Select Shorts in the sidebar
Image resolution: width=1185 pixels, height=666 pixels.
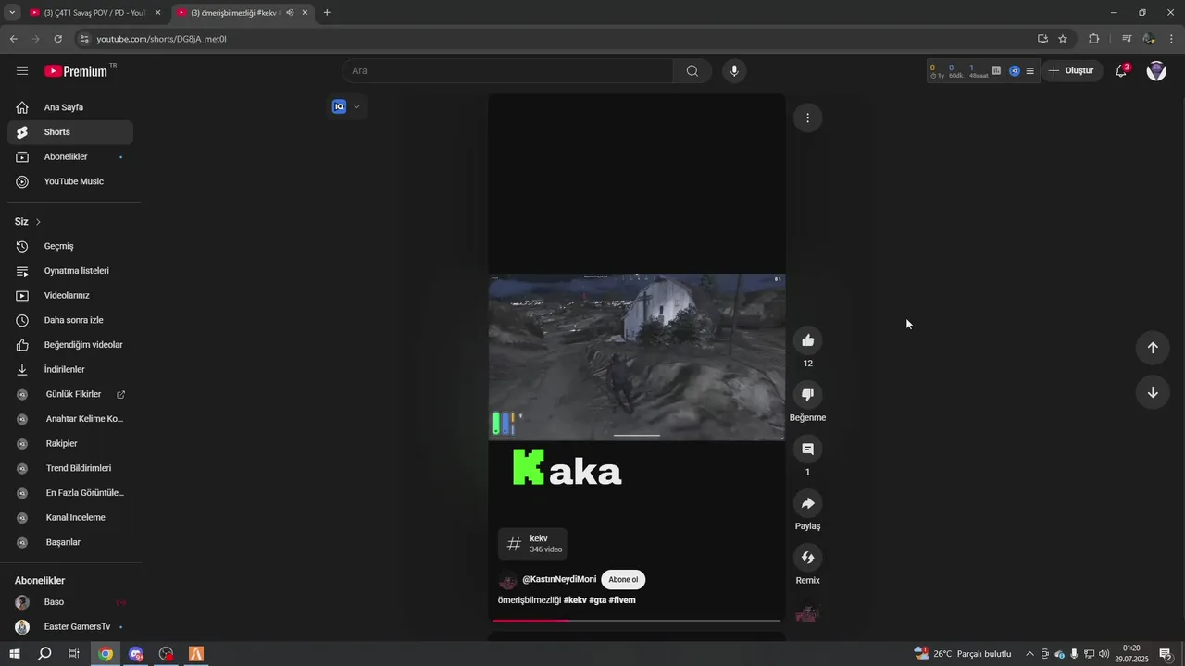[70, 132]
